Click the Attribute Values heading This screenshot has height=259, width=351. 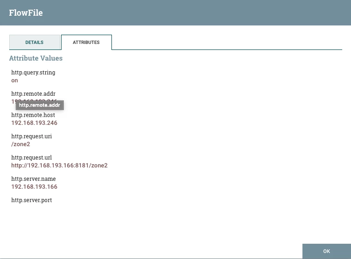[x=36, y=58]
